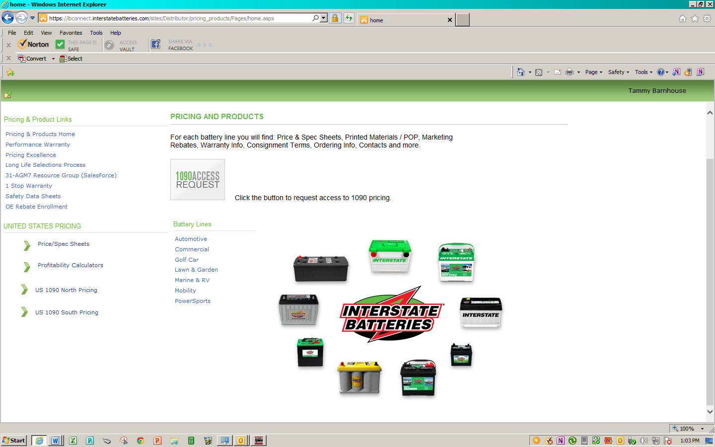Click the RSS feeds icon
The width and height of the screenshot is (715, 447).
[x=539, y=72]
